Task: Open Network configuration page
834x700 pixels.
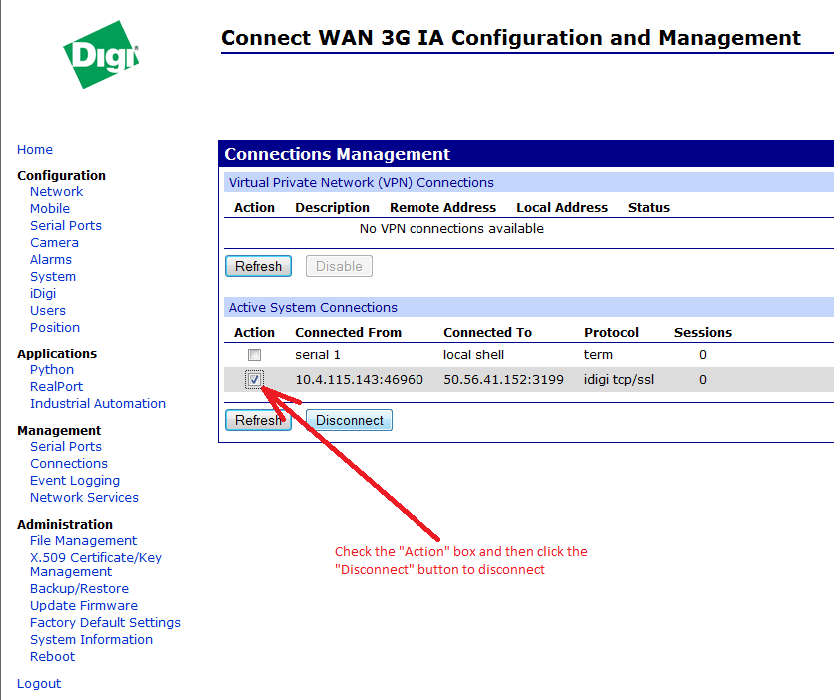Action: tap(56, 192)
